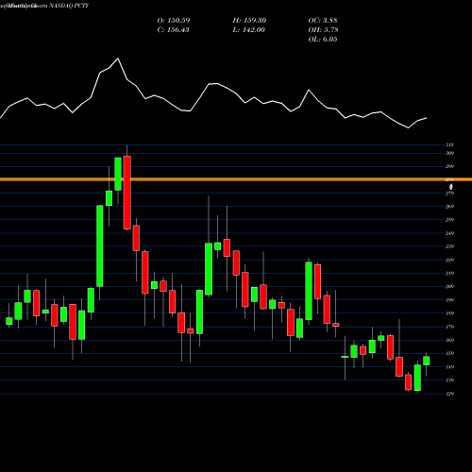Click the 279 price axis label
Image resolution: width=472 pixels, height=472 pixels.
pyautogui.click(x=449, y=194)
